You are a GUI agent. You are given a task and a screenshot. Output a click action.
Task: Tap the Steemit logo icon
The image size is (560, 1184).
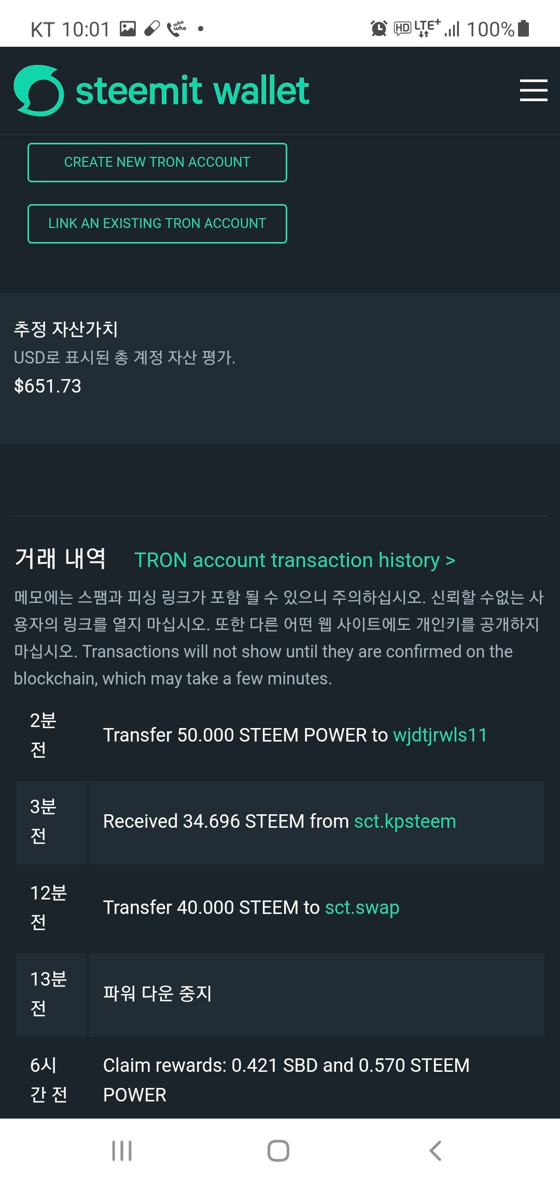coord(39,90)
